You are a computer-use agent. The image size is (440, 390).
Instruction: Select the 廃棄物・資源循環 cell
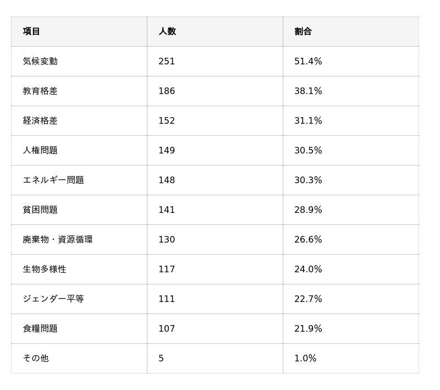pyautogui.click(x=58, y=239)
